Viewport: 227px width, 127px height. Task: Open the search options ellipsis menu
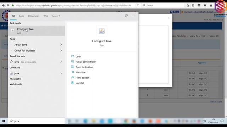pos(133,16)
